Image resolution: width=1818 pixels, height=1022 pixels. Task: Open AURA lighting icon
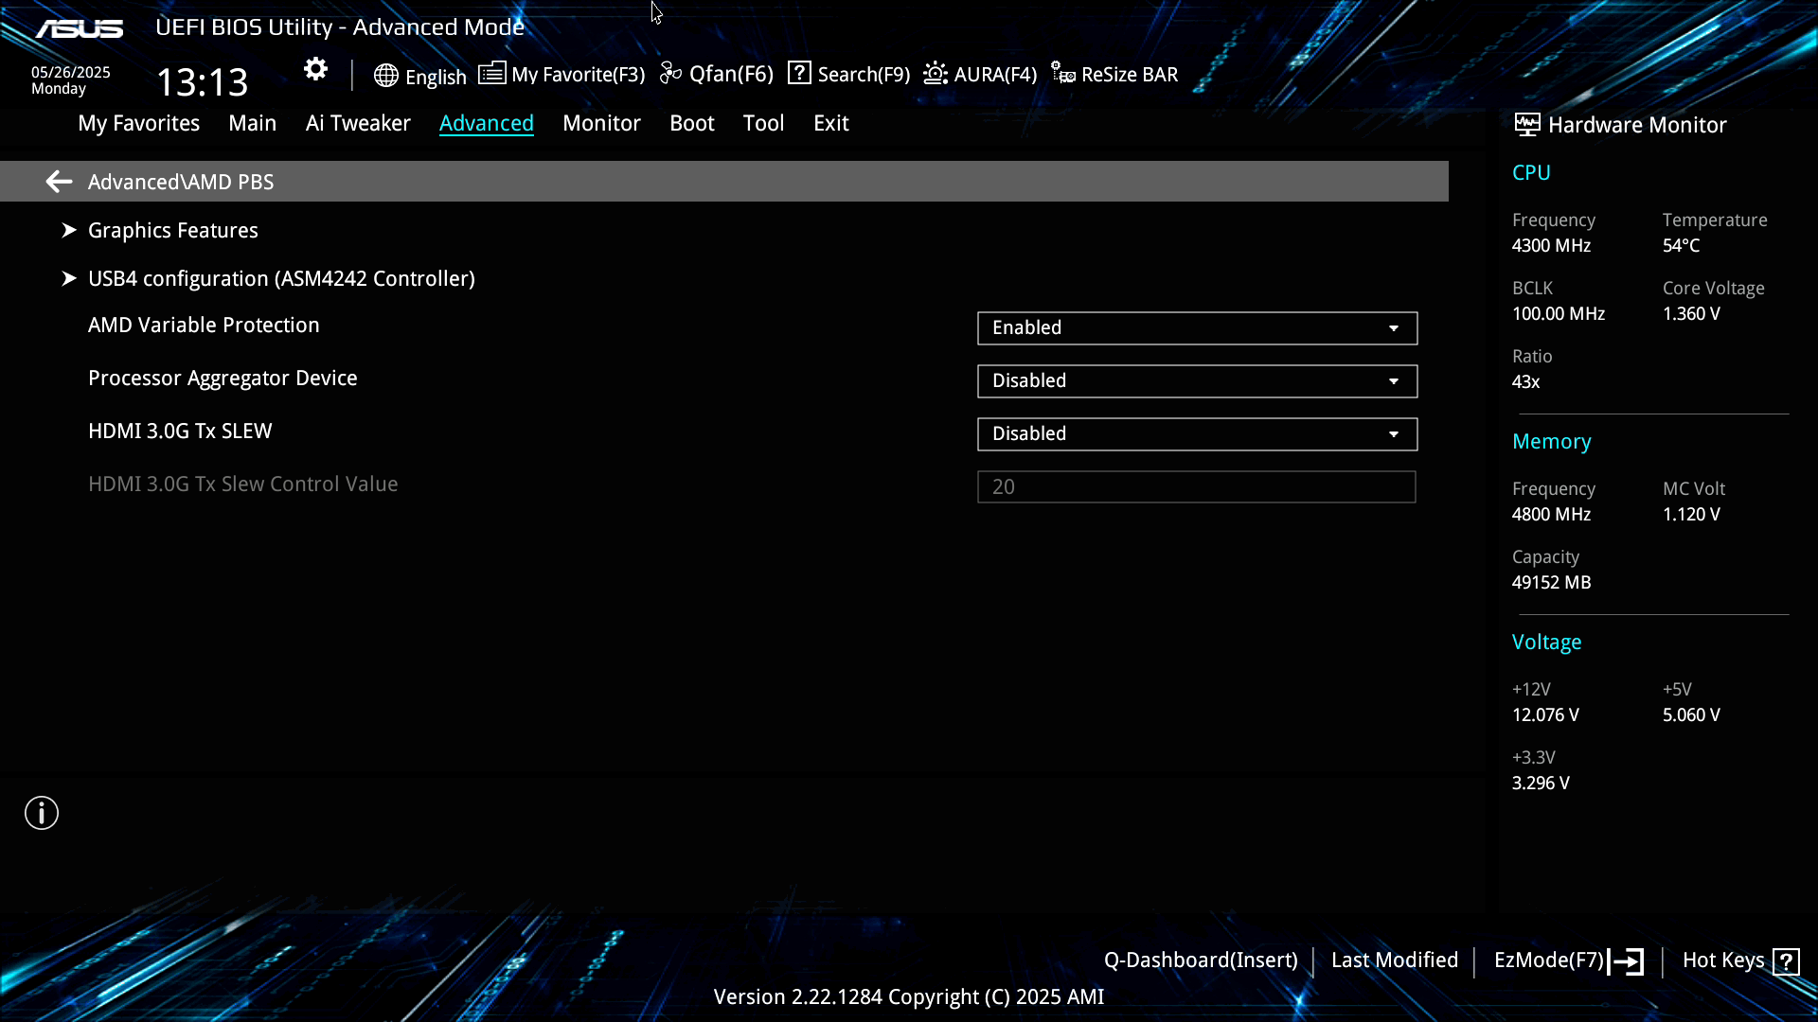936,74
